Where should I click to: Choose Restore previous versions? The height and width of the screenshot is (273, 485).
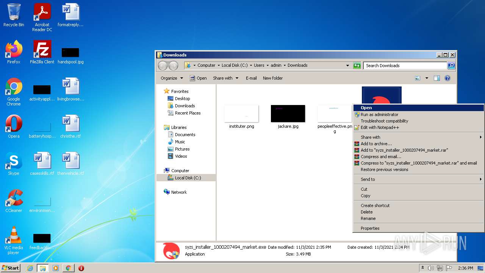[x=419, y=169]
